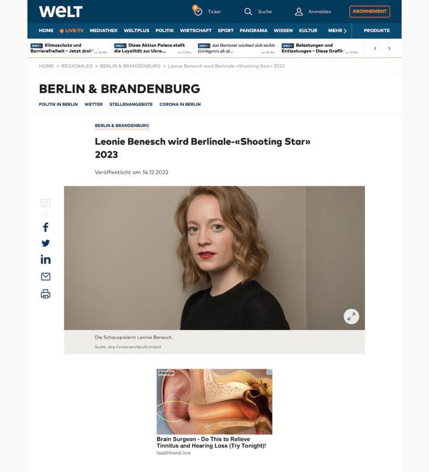Follow the REGIONALES breadcrumb link
The height and width of the screenshot is (472, 429).
click(77, 66)
